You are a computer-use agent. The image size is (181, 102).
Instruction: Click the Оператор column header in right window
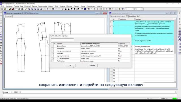pos(126,19)
